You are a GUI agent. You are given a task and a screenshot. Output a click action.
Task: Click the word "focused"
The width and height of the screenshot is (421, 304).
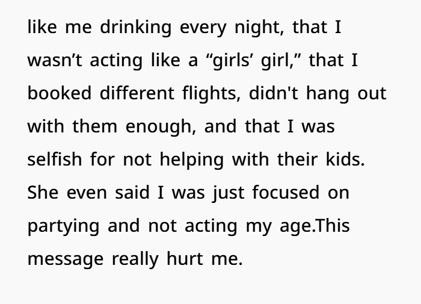coord(286,193)
